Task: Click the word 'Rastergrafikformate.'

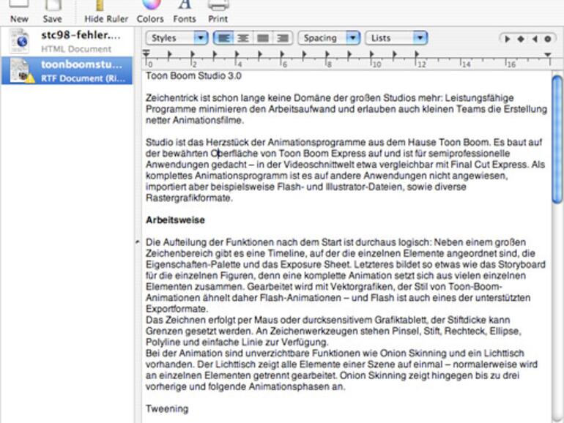Action: tap(189, 198)
